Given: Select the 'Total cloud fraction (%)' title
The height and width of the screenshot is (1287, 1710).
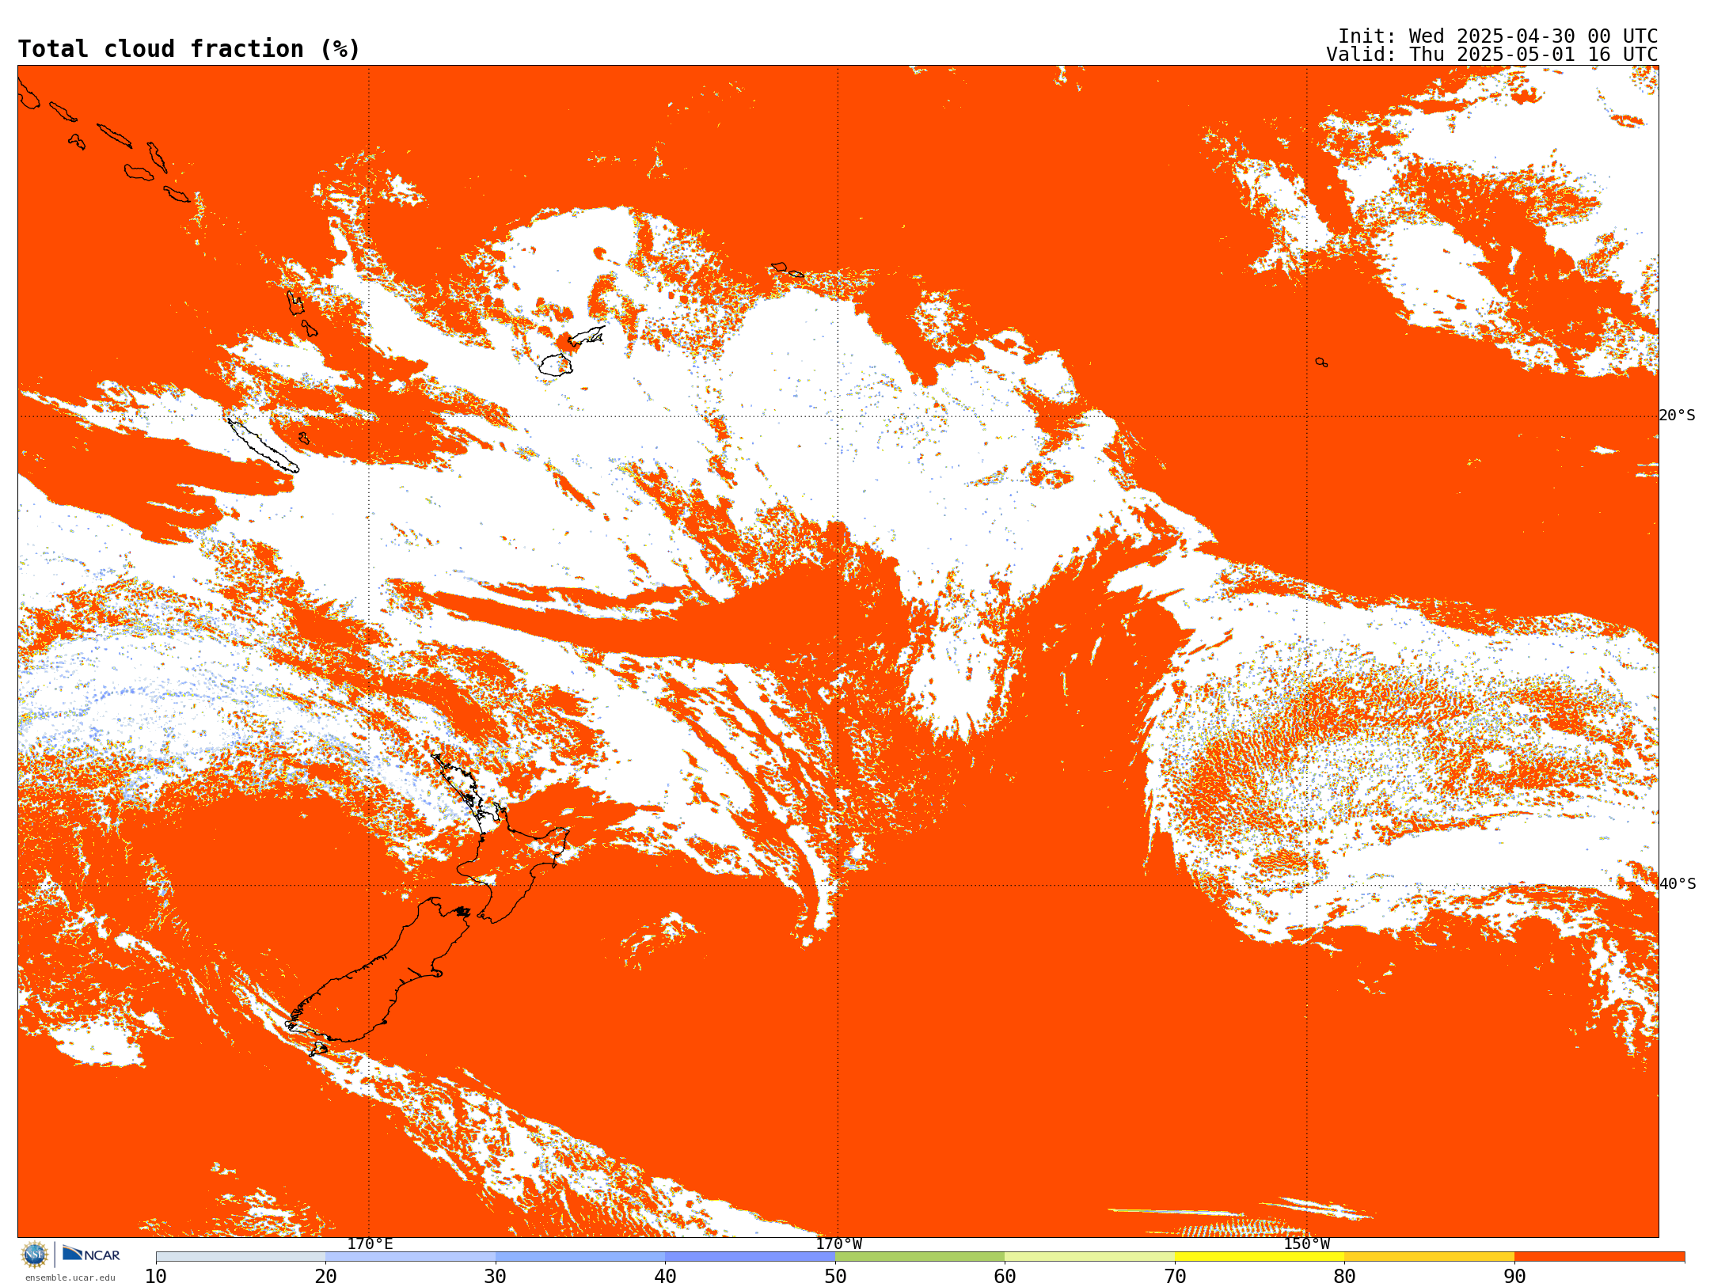Looking at the screenshot, I should pyautogui.click(x=188, y=49).
